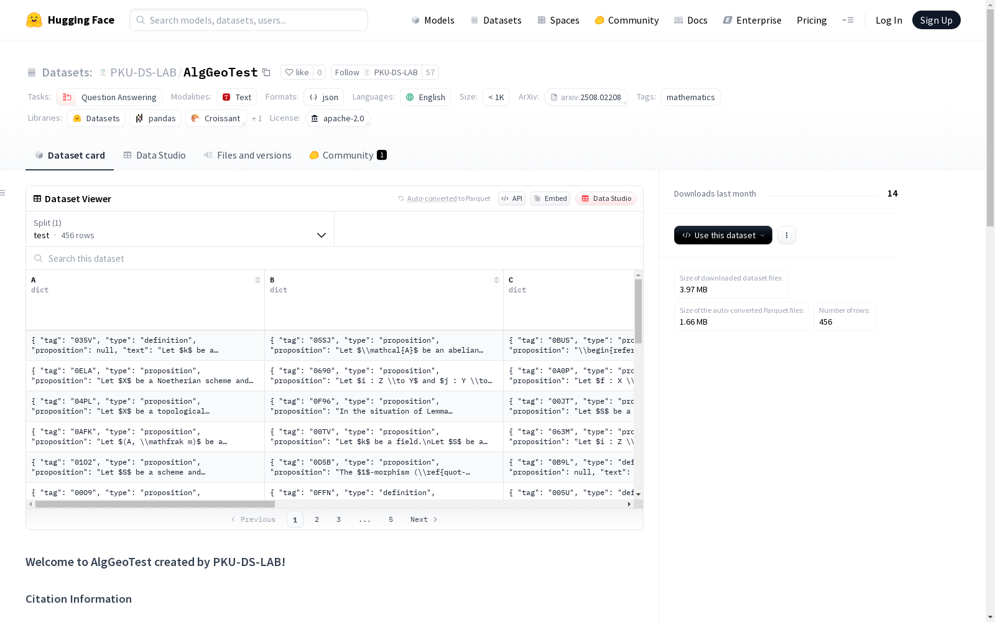This screenshot has height=622, width=995.
Task: Click the Log In link
Action: click(889, 20)
